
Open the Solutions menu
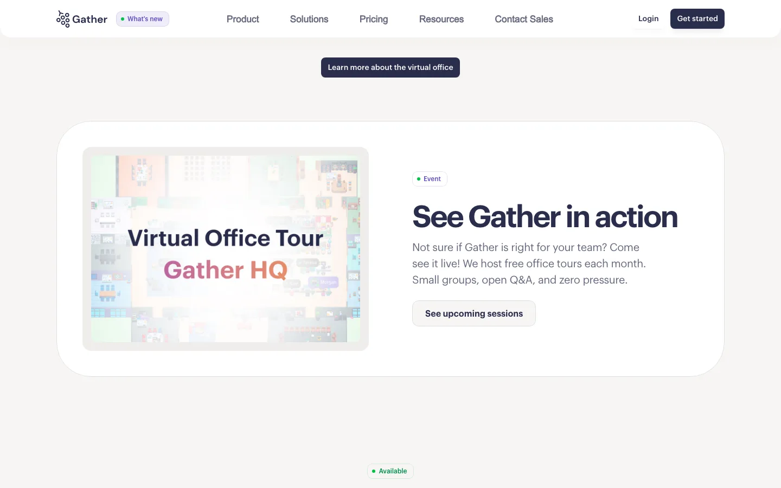(309, 19)
